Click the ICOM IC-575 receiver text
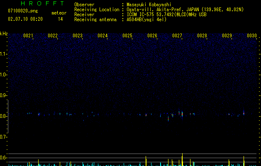This screenshot has height=166, width=261. pyautogui.click(x=166, y=15)
